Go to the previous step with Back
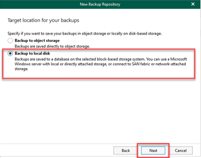 click(x=126, y=150)
